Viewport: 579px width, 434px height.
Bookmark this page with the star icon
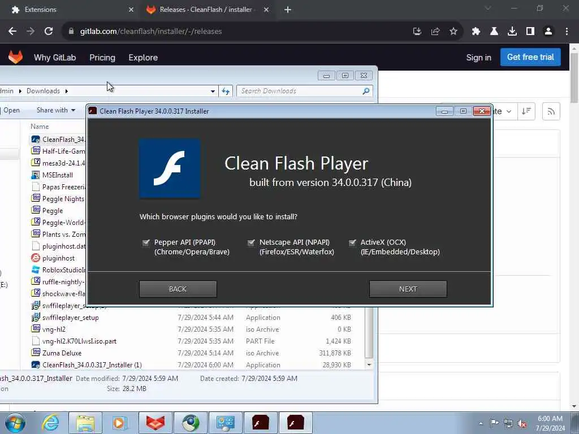tap(453, 32)
